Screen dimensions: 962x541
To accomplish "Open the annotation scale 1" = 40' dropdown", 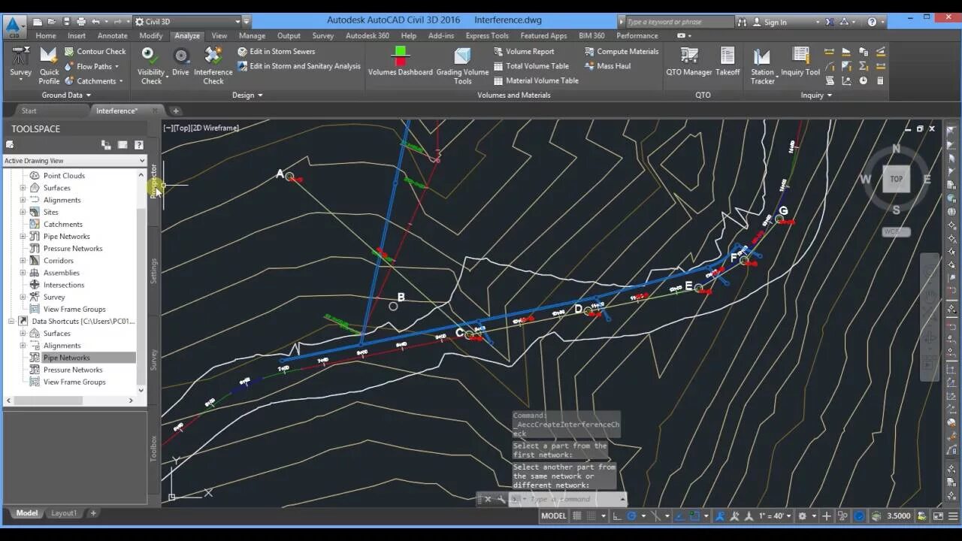I will click(776, 516).
